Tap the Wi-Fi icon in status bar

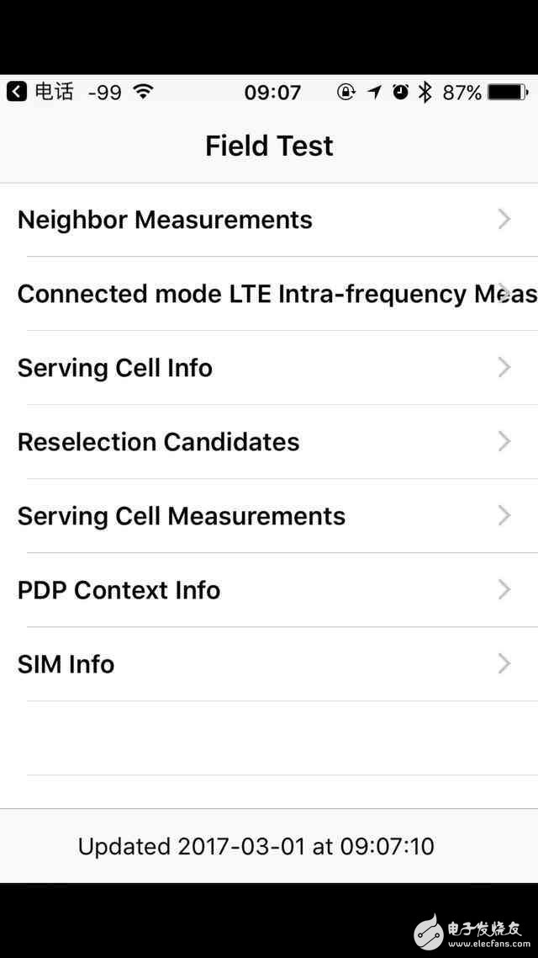[144, 92]
